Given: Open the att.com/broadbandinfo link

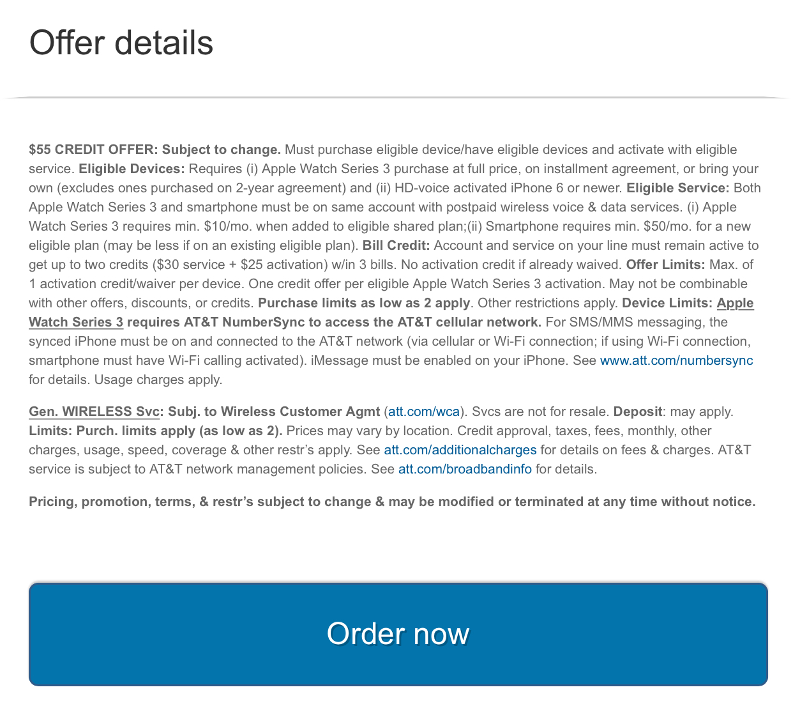Looking at the screenshot, I should [x=465, y=469].
